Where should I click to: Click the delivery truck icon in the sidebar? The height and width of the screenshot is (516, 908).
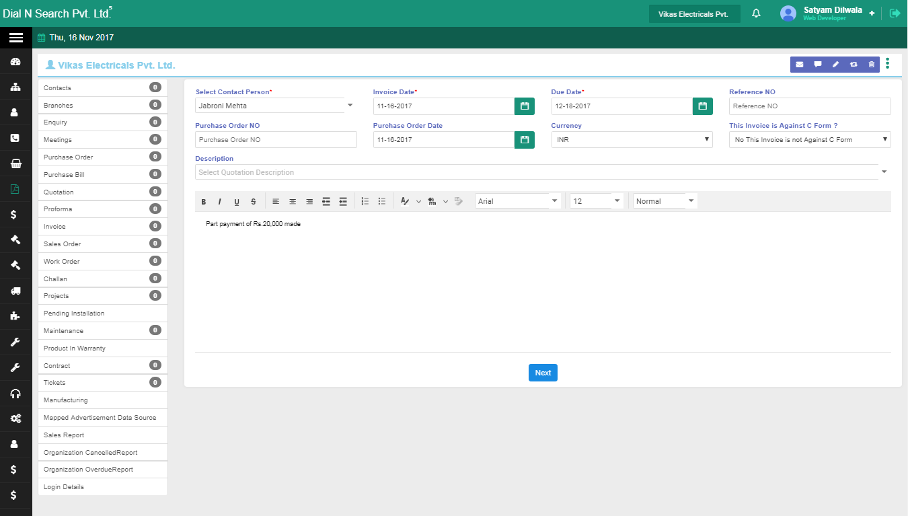point(15,291)
